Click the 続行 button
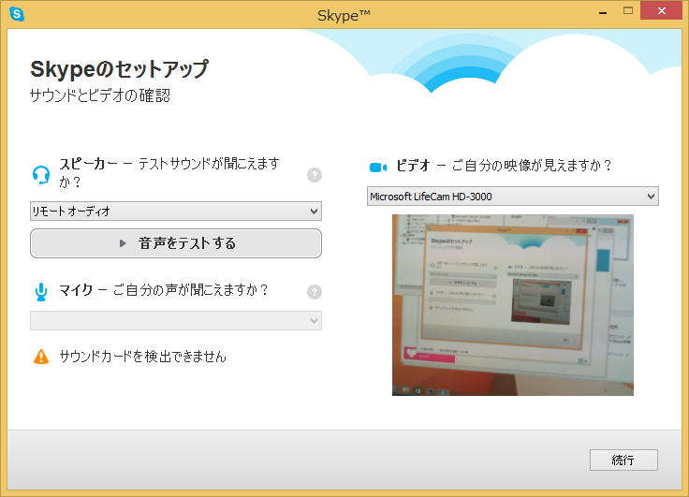The width and height of the screenshot is (689, 497). (x=623, y=460)
